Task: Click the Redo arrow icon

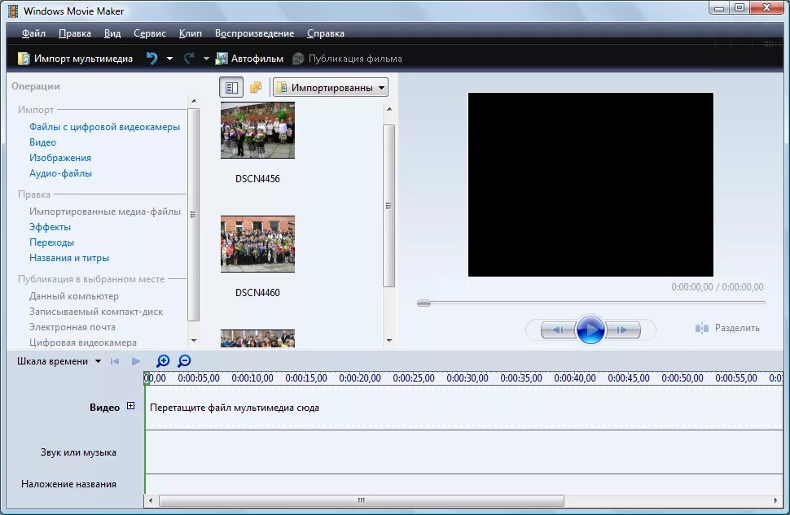Action: pos(189,59)
